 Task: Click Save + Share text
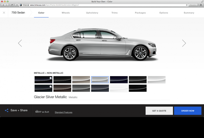click(x=19, y=110)
